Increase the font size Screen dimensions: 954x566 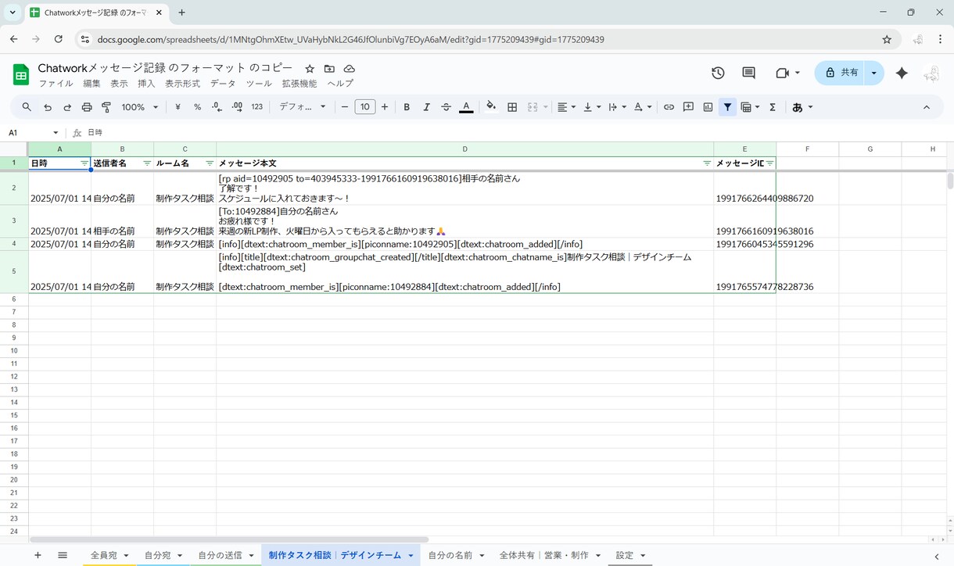(x=385, y=107)
